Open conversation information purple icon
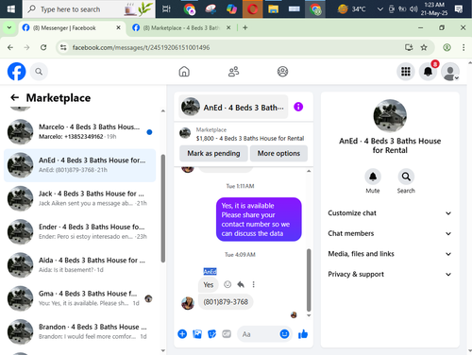 298,107
